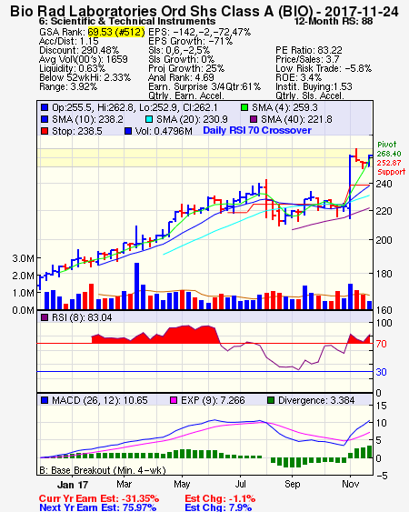Click the EXP (9): 7.266 readout
The height and width of the screenshot is (512, 409).
pos(213,401)
